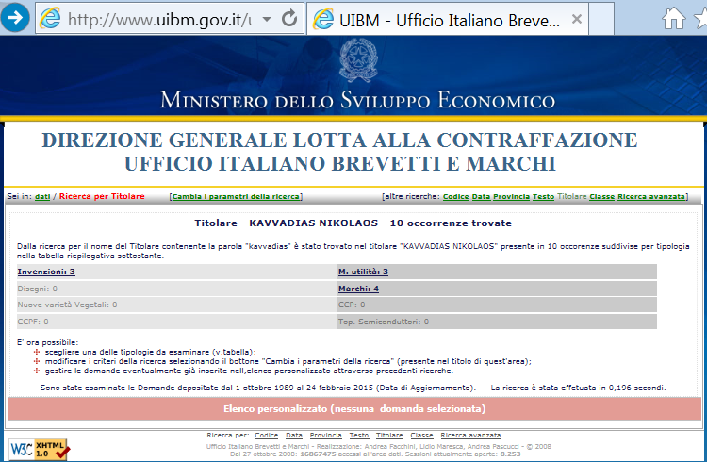
Task: Click the W3C XHTML 1.0 badge
Action: 40,450
